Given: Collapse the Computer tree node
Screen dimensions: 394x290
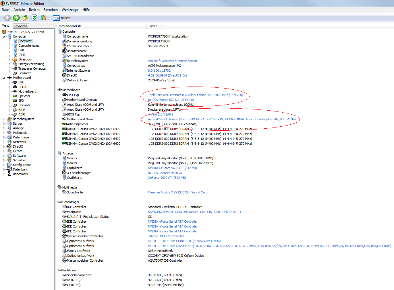Looking at the screenshot, I should pyautogui.click(x=4, y=37).
